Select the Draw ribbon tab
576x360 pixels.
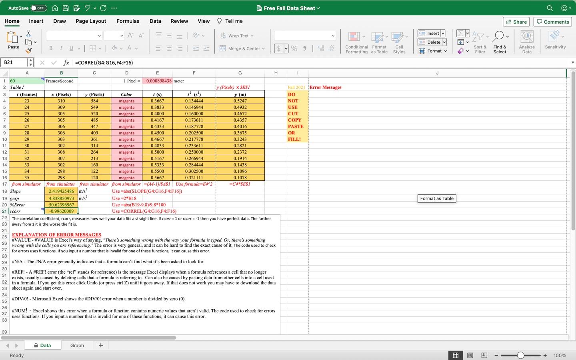click(60, 21)
